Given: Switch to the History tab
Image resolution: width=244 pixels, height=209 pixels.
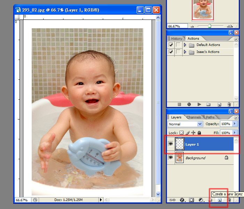Looking at the screenshot, I should (176, 39).
